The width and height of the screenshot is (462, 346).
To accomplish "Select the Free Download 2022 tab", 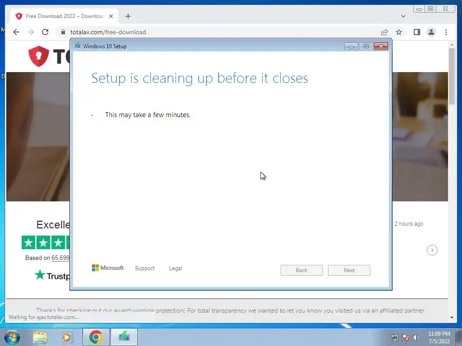I will pos(64,16).
